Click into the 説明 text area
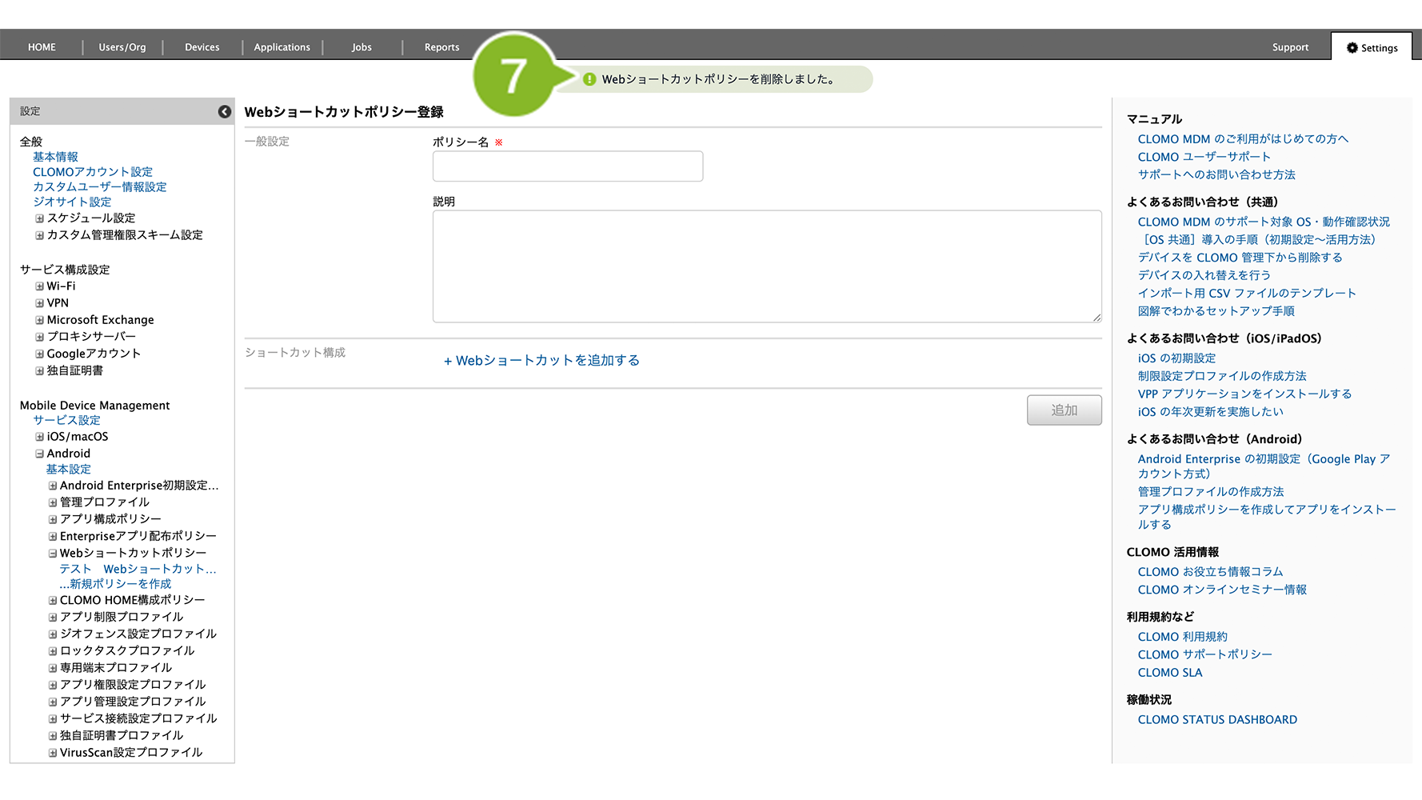1422x800 pixels. click(x=766, y=266)
